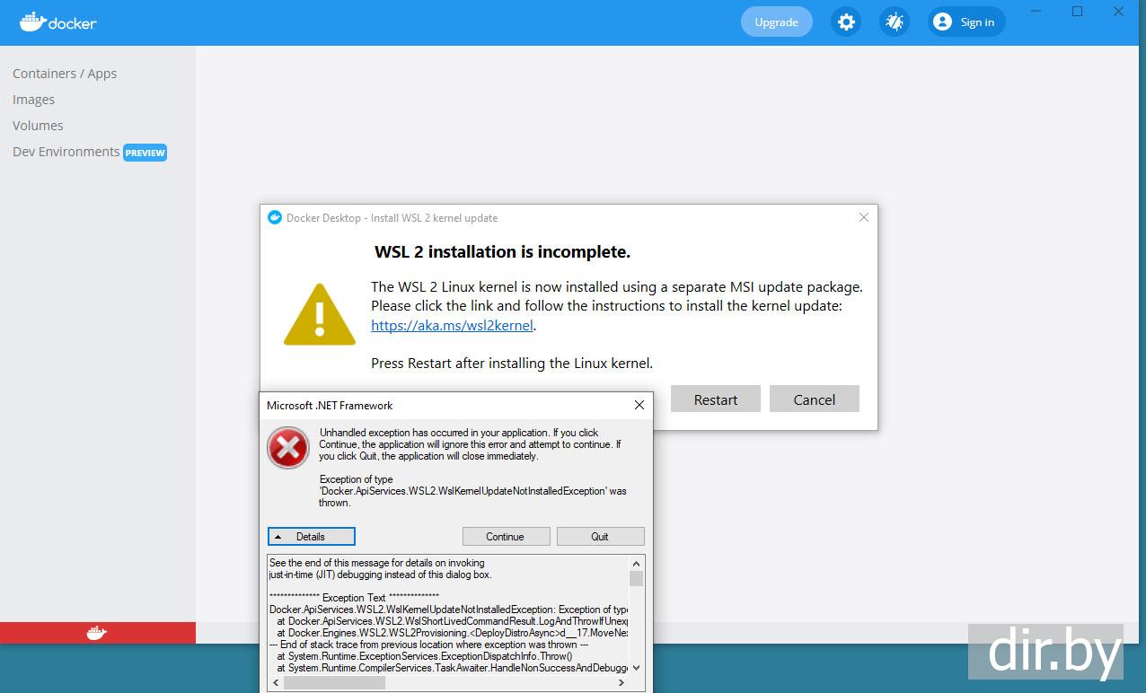
Task: Open the Volumes section
Action: click(38, 126)
